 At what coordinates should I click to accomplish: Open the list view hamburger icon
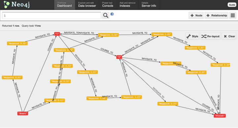tap(233, 15)
